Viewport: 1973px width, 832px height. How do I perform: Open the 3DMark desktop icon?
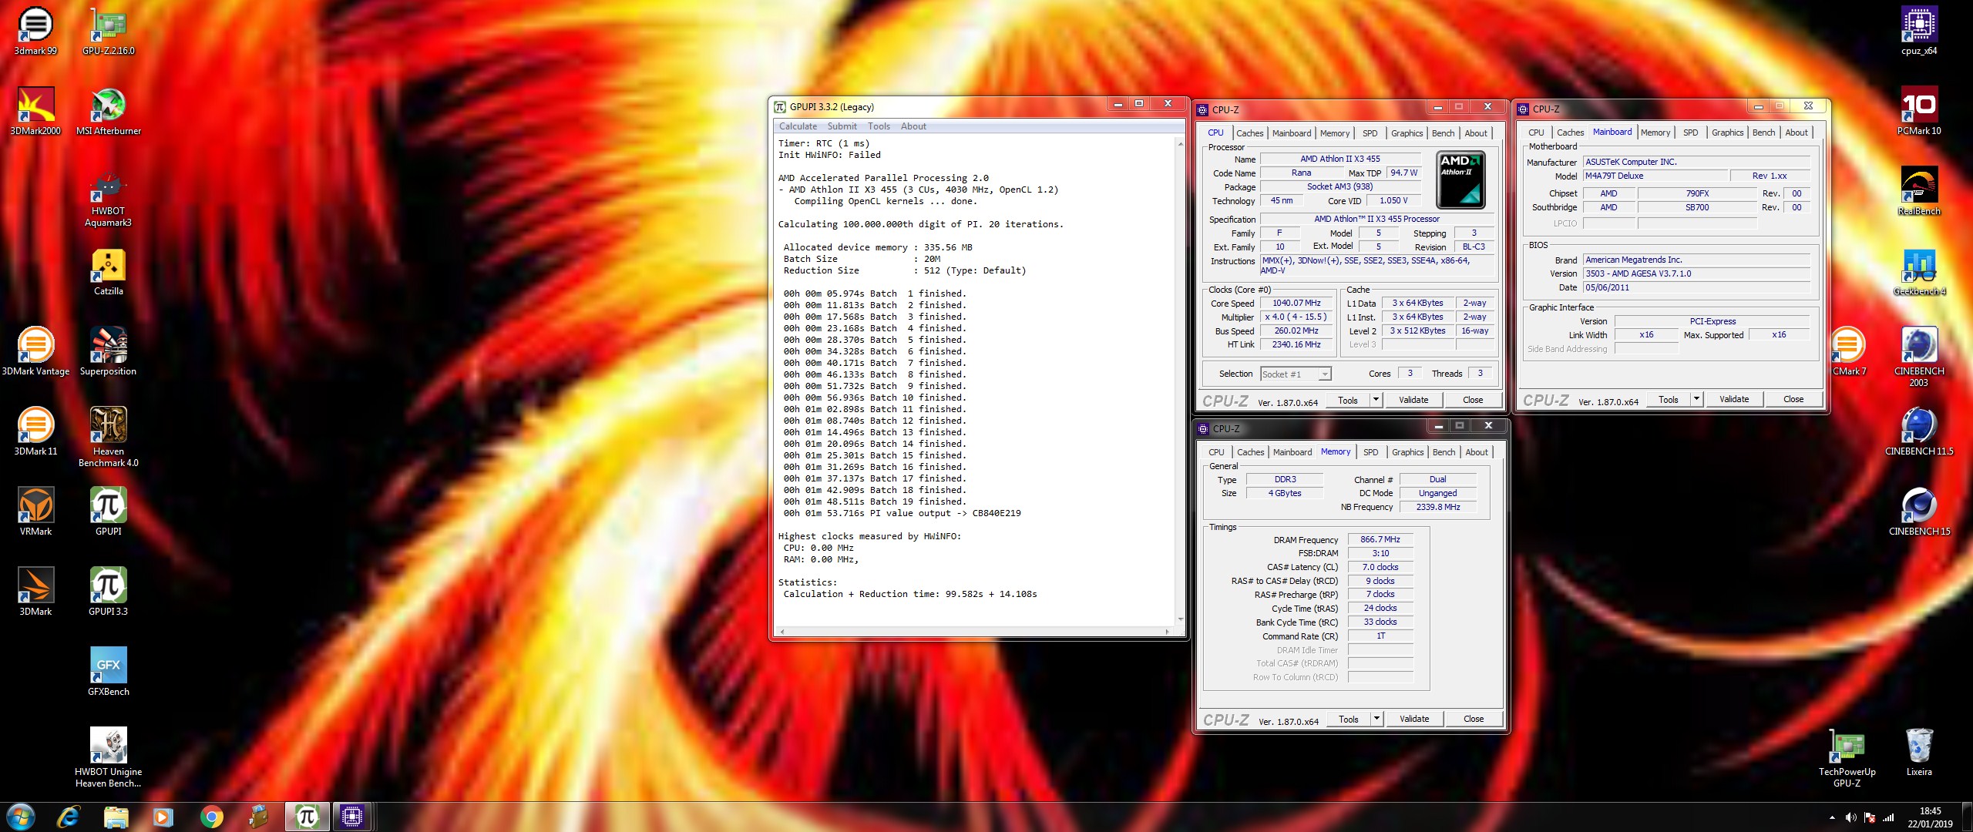35,592
